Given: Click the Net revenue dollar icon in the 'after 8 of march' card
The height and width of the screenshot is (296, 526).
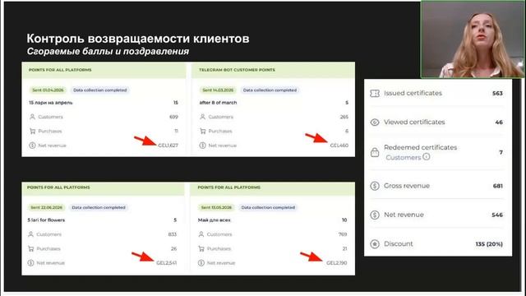Looking at the screenshot, I should pyautogui.click(x=203, y=146).
